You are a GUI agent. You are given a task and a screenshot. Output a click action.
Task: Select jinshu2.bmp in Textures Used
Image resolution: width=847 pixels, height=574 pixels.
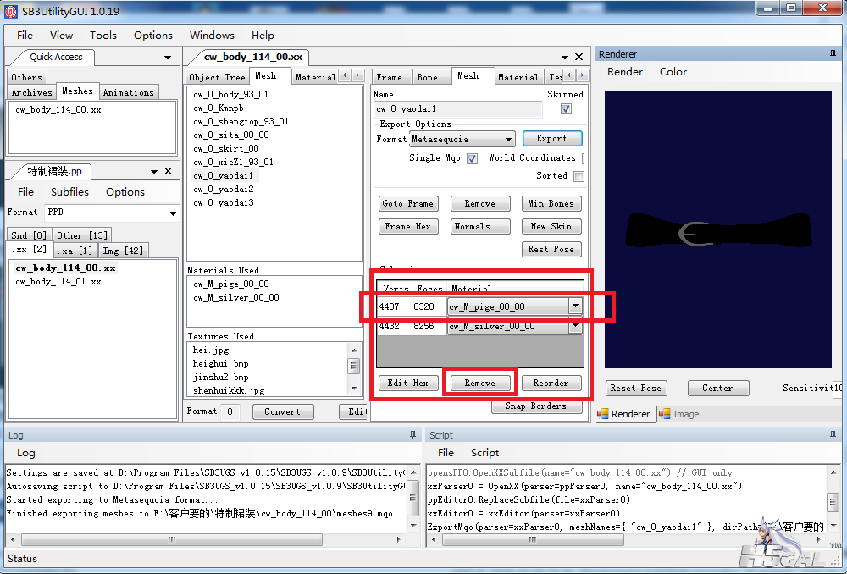pyautogui.click(x=221, y=377)
